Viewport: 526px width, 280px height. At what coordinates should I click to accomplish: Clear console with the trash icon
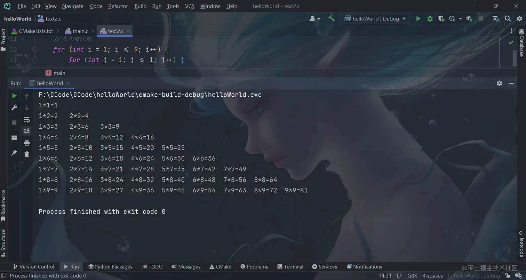point(27,154)
